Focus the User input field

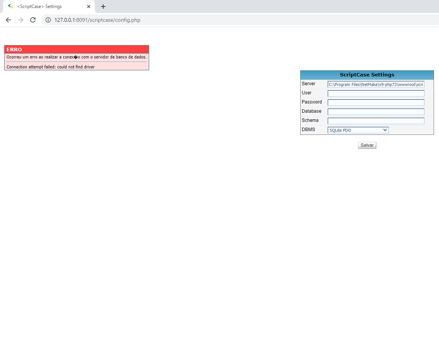click(376, 94)
